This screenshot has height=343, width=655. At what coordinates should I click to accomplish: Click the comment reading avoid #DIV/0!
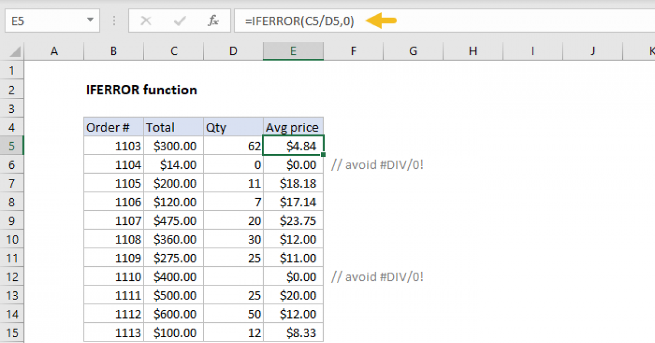[379, 164]
